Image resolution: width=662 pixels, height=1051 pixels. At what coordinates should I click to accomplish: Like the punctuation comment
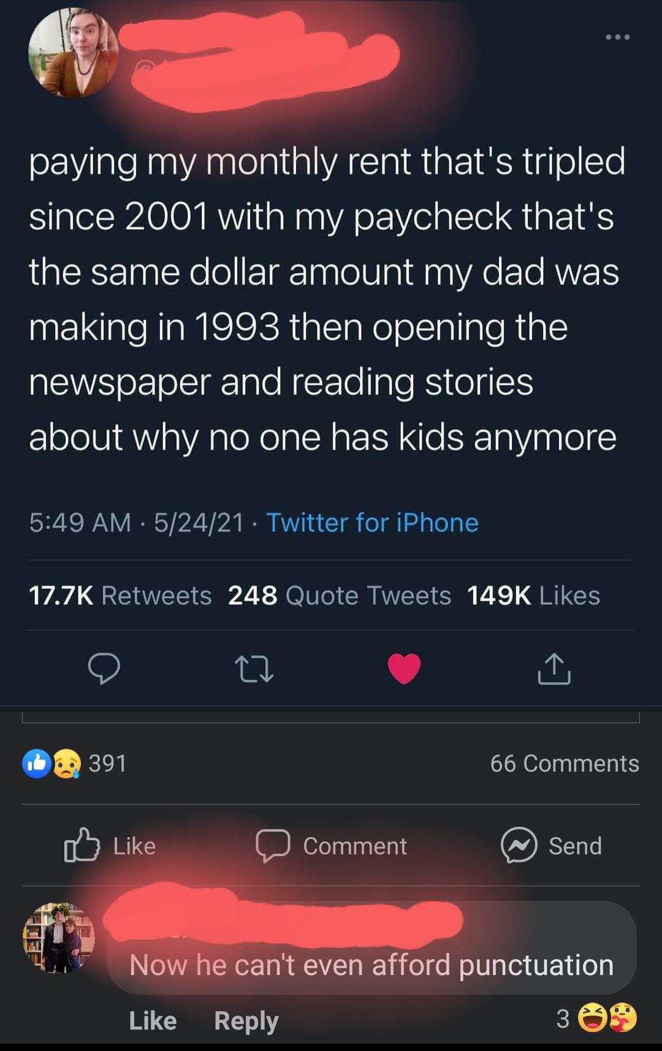click(153, 1020)
